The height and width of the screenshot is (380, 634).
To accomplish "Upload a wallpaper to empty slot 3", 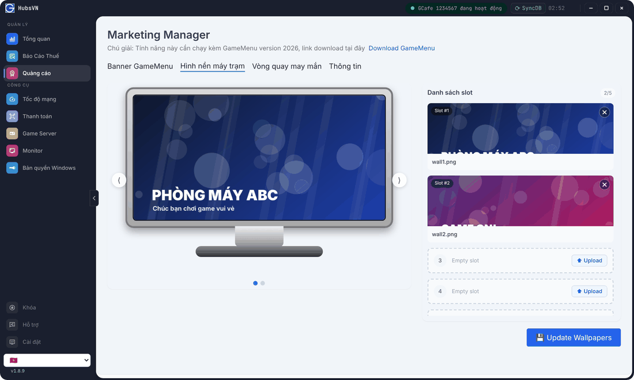I will pos(589,260).
